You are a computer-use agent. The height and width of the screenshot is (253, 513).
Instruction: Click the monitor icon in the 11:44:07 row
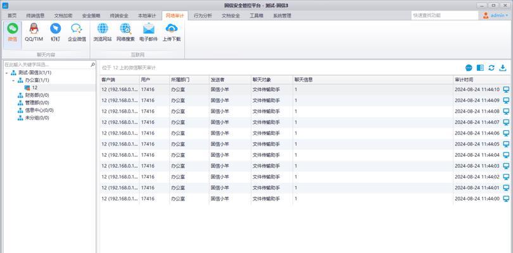point(506,122)
